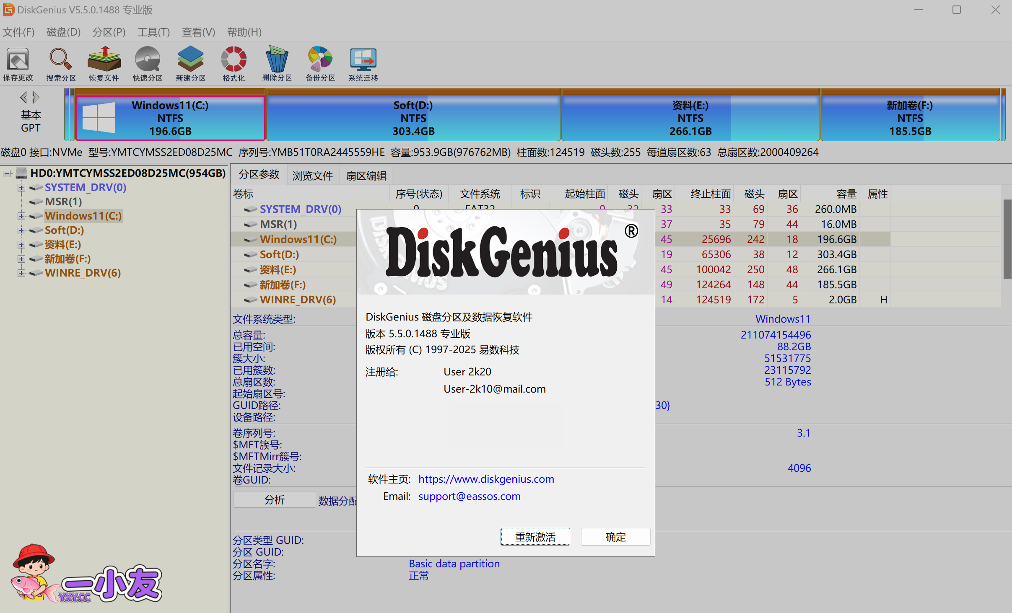Expand the Soft(D:) partition node
Screen dimensions: 1012x613
pos(21,230)
